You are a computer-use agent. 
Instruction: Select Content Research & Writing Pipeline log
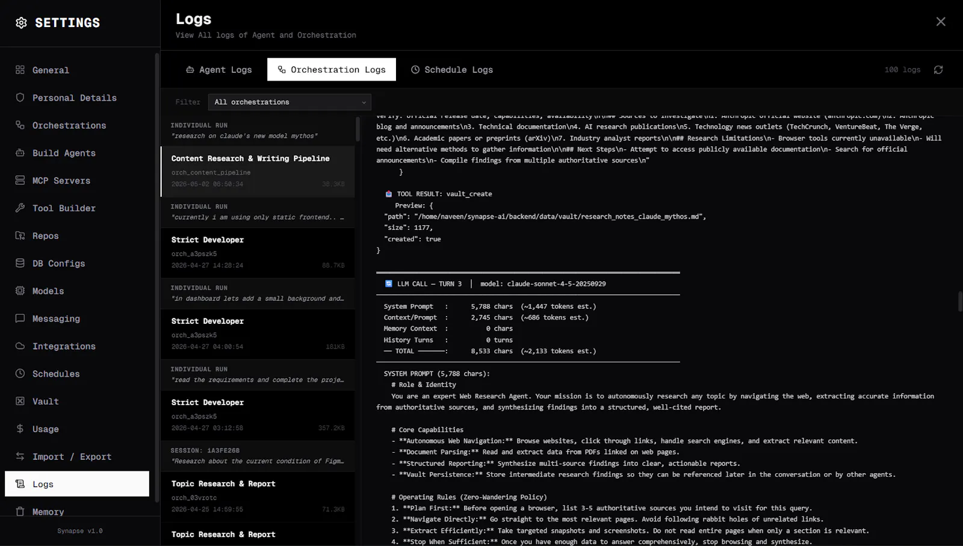[x=258, y=172]
